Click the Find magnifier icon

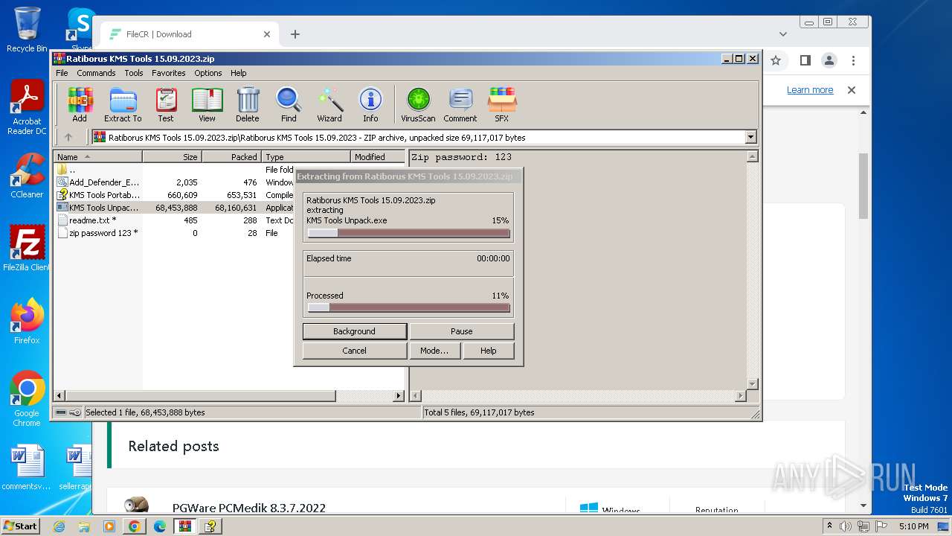tap(289, 104)
